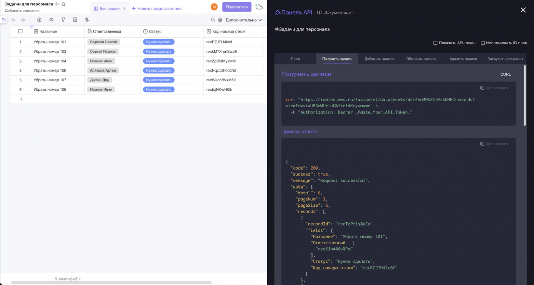534x285 pixels.
Task: Open the Дополнительно dropdown
Action: click(243, 20)
